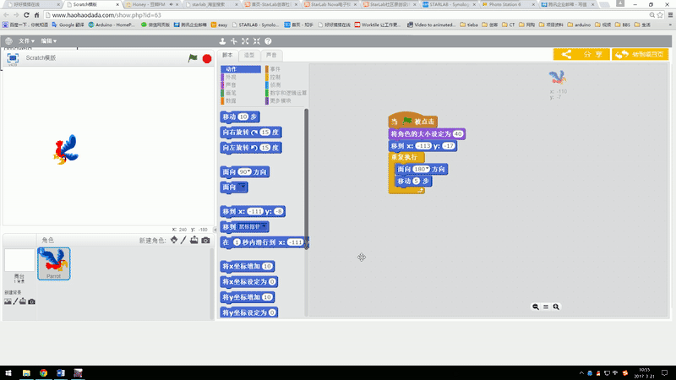Paint a new sprite with the brush icon
Screen dimensions: 676x380
183,240
